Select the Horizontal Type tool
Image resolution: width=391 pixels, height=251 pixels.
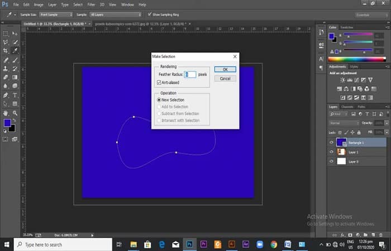click(x=15, y=95)
